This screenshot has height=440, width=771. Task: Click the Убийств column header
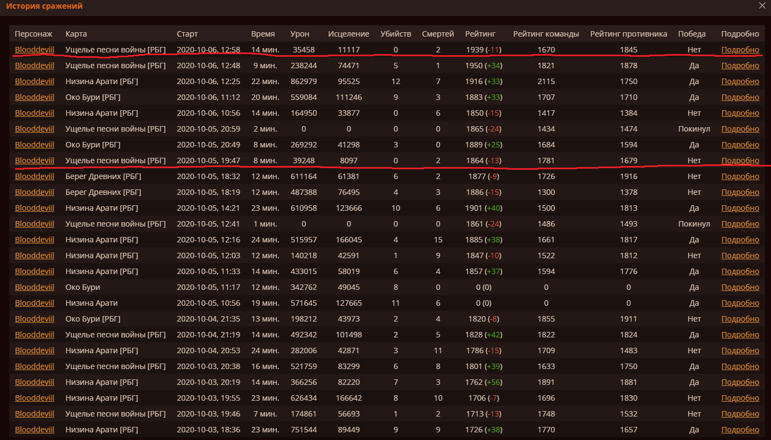[395, 34]
